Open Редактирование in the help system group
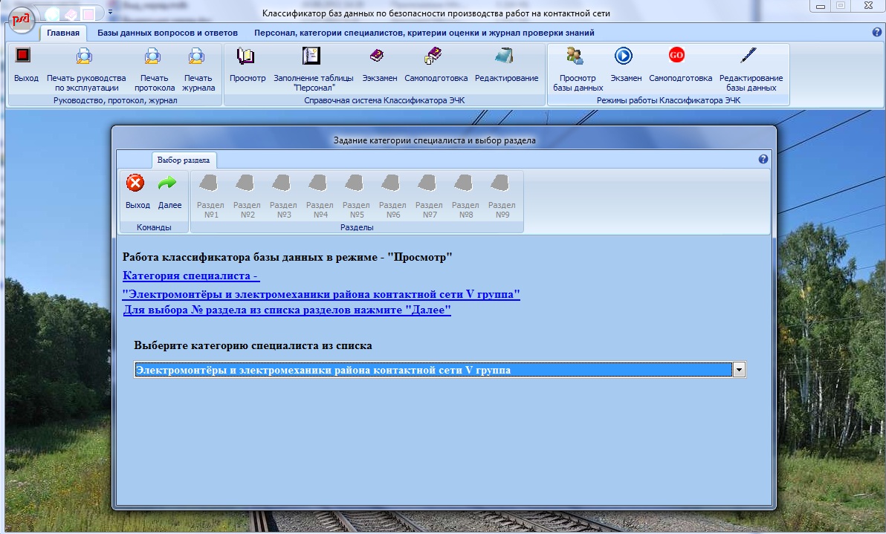886x534 pixels. (505, 56)
